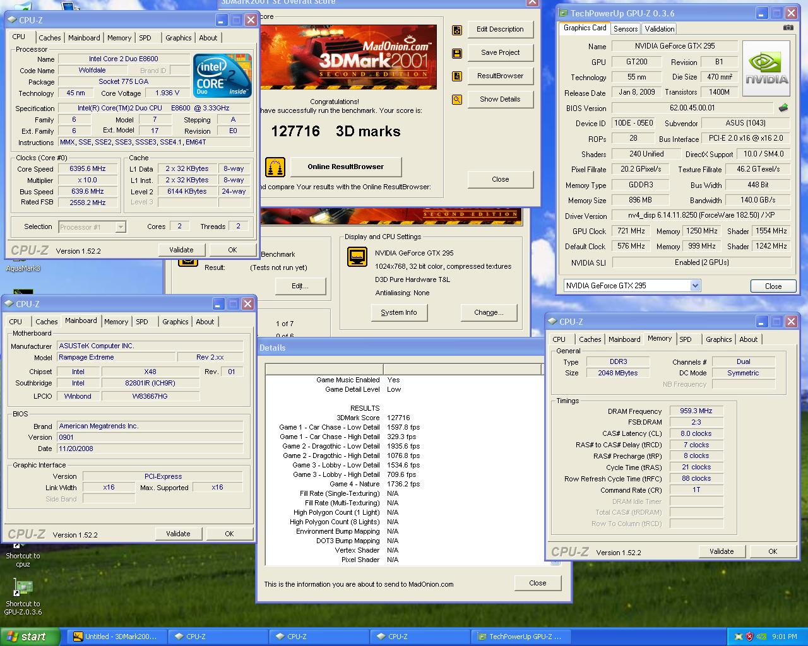The width and height of the screenshot is (808, 646).
Task: Click the NVIDIA system tray icon
Action: click(x=762, y=637)
